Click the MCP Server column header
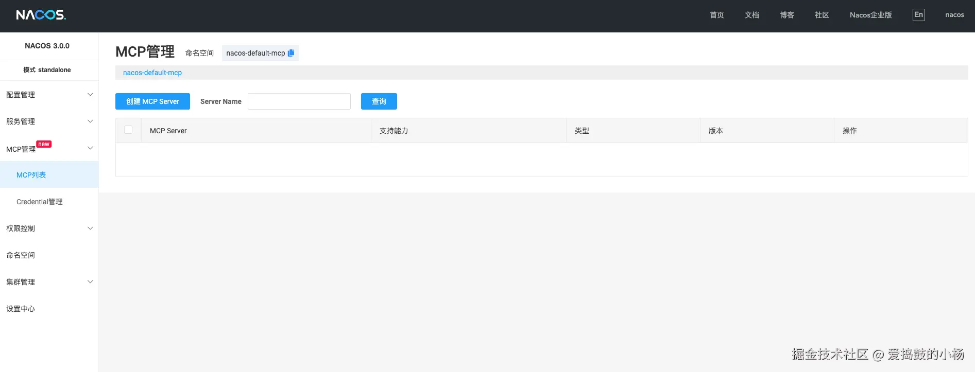The width and height of the screenshot is (975, 372). pos(256,131)
